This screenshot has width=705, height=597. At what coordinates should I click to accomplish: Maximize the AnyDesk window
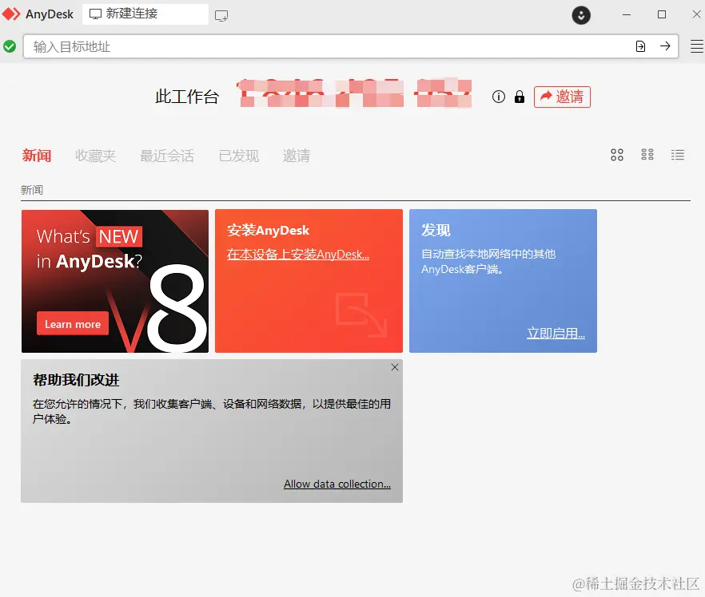pos(661,15)
